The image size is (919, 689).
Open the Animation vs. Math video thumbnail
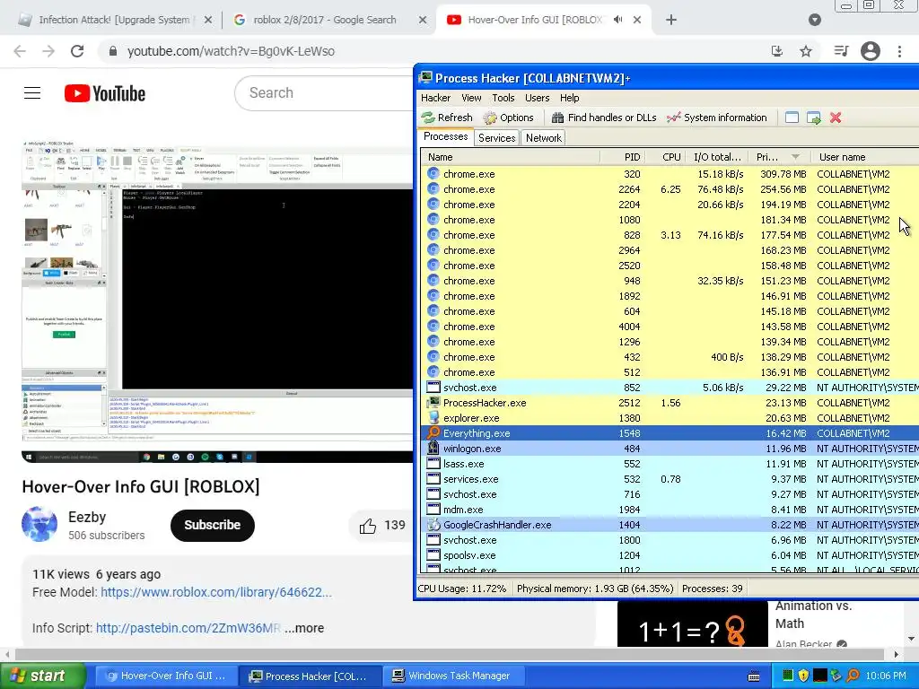click(x=692, y=624)
